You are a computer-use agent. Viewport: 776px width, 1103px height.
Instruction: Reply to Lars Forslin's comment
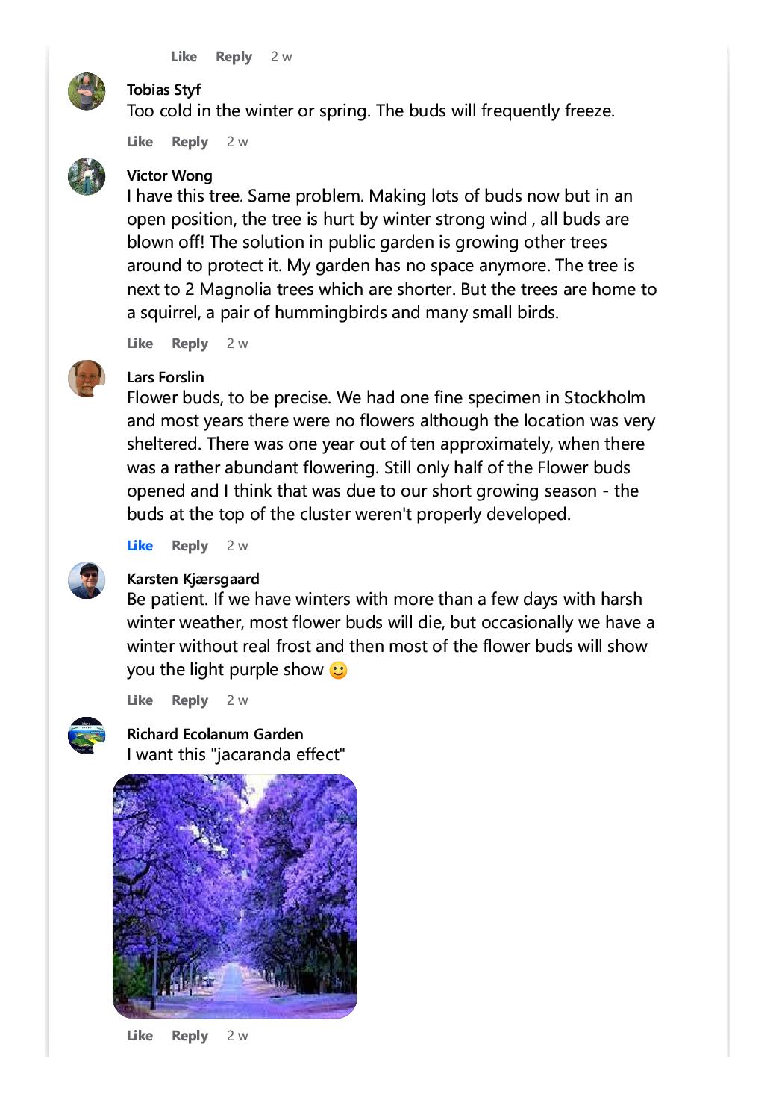tap(190, 546)
